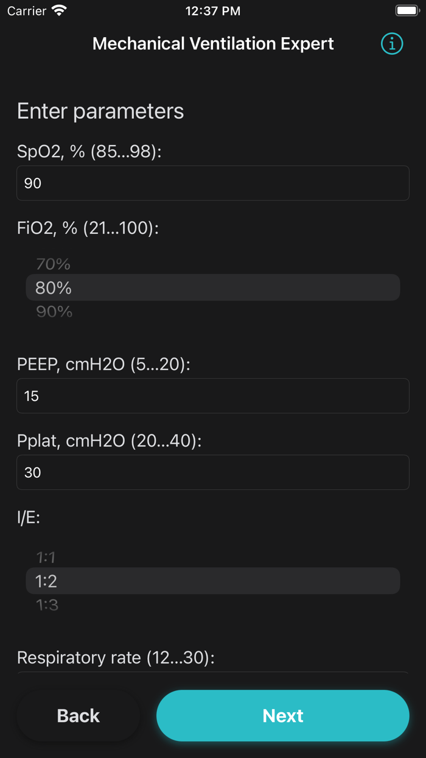Select 90% in the FiO2 picker

(x=54, y=311)
